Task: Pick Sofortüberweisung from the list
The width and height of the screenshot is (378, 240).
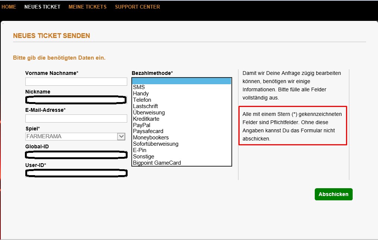Action: tap(182, 143)
